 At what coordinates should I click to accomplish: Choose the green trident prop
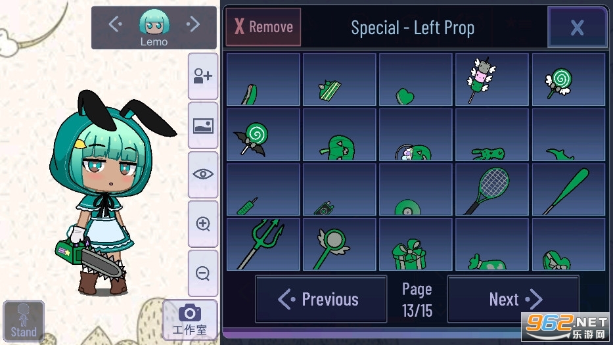coord(263,244)
